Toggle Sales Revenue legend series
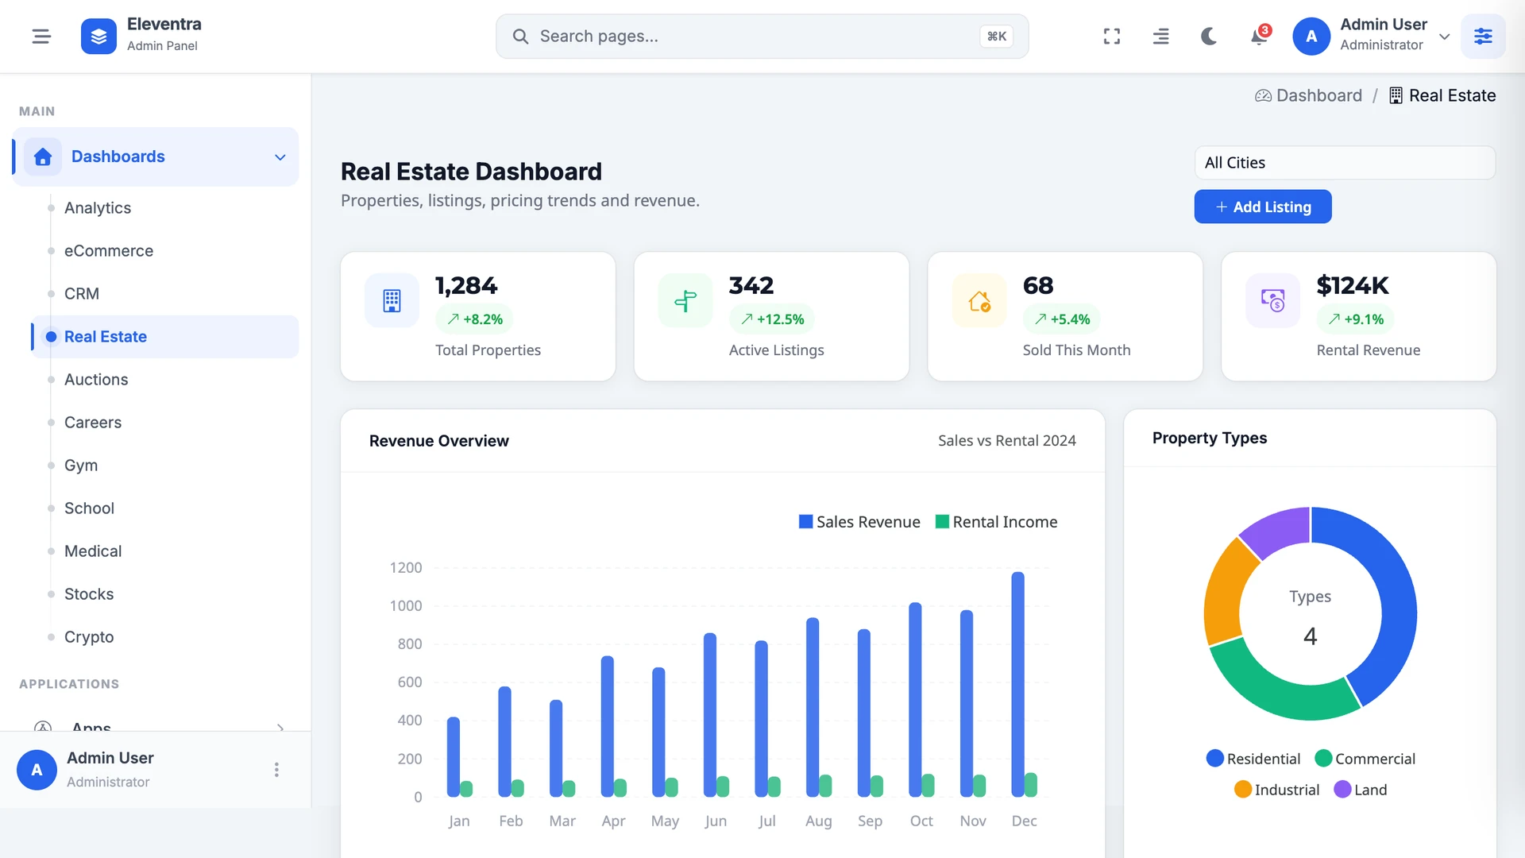This screenshot has height=858, width=1525. (x=859, y=522)
